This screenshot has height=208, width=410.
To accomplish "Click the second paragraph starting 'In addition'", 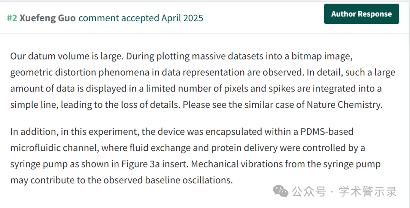I will (x=195, y=156).
